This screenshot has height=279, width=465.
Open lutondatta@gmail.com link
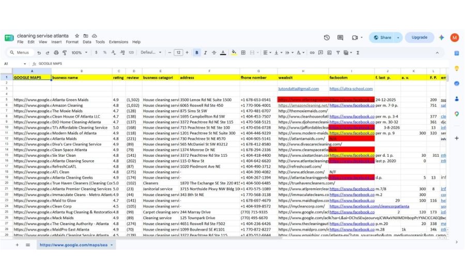point(298,89)
